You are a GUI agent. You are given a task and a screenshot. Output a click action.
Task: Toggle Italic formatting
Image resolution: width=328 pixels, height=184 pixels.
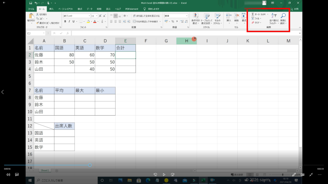[70, 21]
